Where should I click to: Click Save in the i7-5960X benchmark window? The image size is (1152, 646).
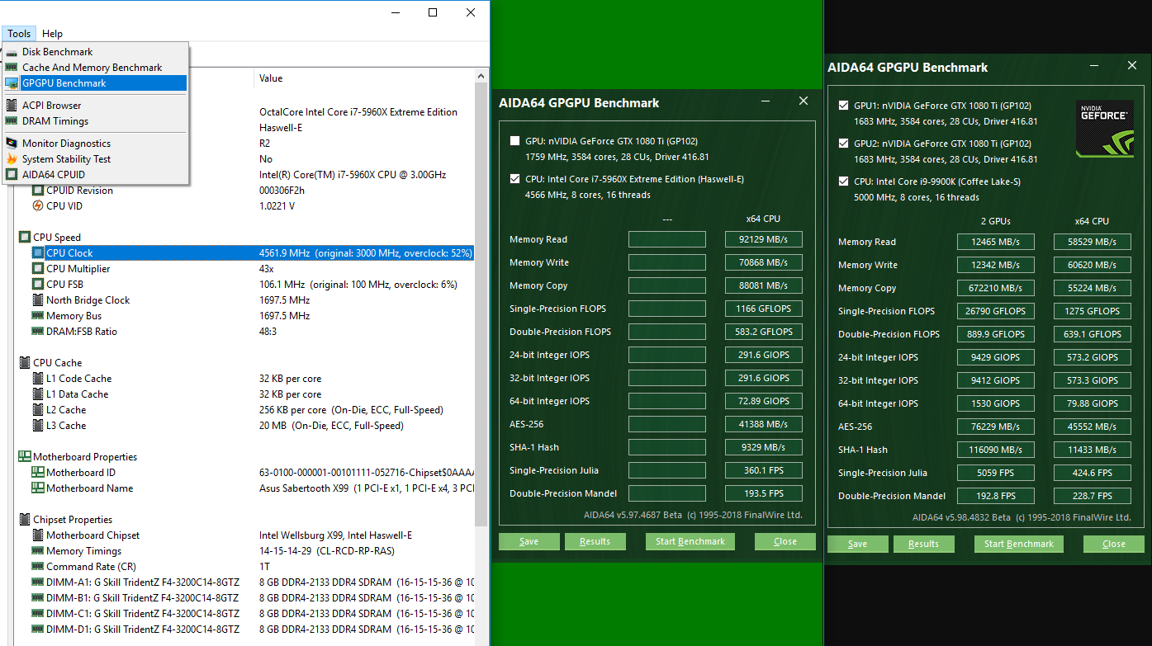[x=529, y=541]
